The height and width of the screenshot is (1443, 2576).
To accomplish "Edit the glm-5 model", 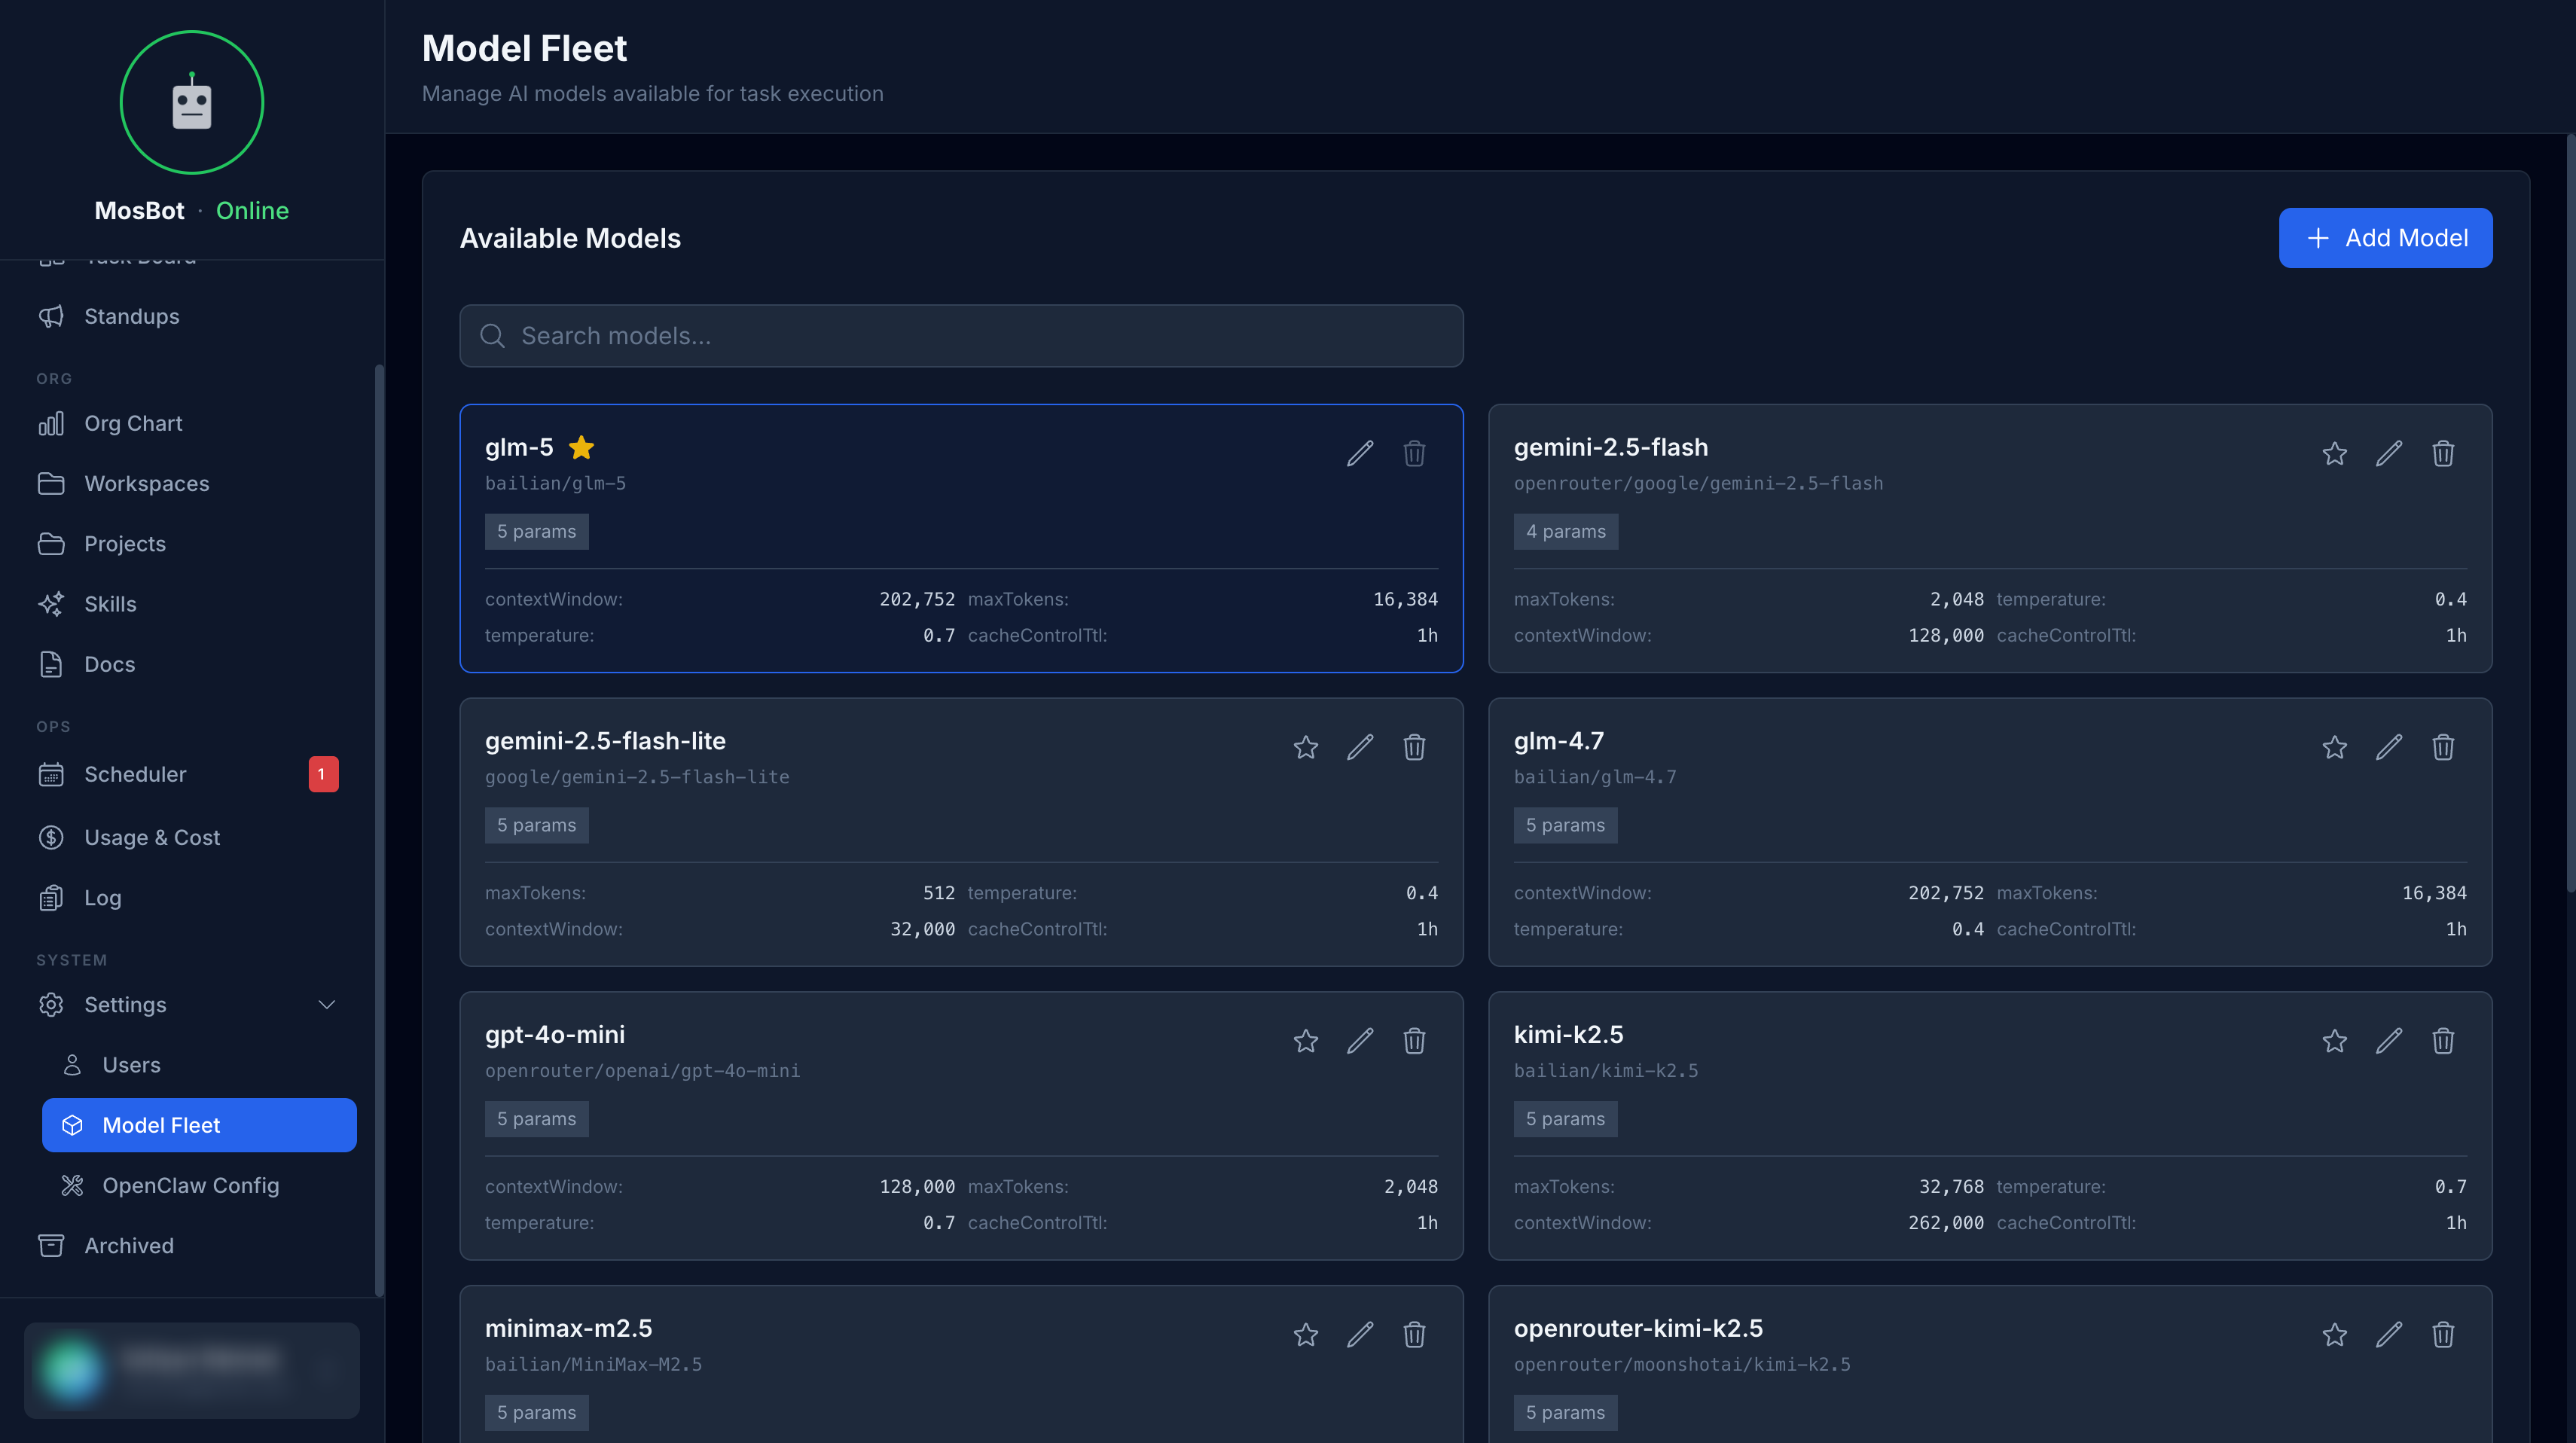I will click(x=1359, y=454).
